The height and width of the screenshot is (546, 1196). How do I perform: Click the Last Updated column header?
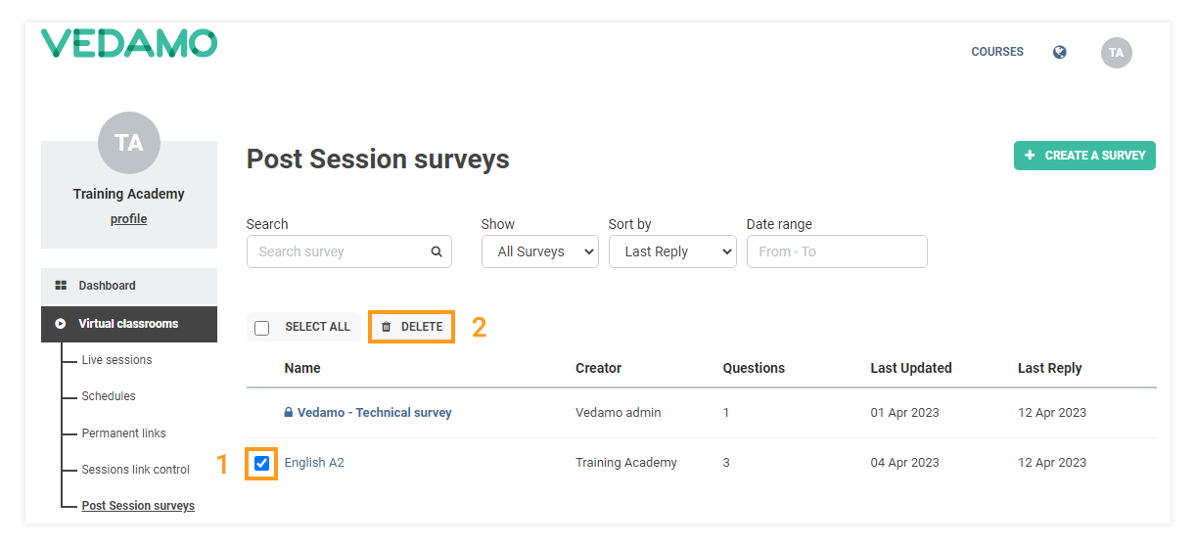coord(911,369)
